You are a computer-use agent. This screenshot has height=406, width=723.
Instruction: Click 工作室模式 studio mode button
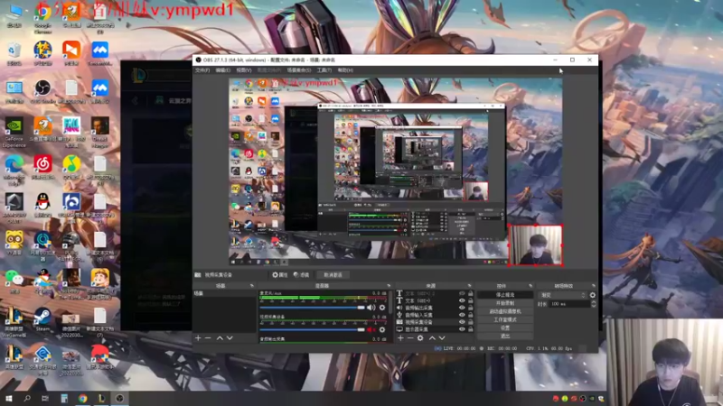[x=505, y=319]
